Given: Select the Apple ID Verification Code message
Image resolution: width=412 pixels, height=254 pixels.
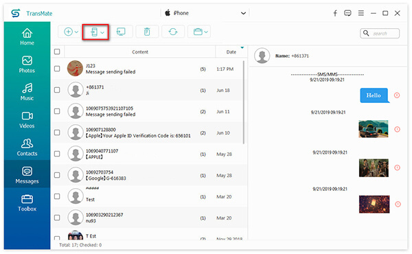Looking at the screenshot, I should 149,132.
